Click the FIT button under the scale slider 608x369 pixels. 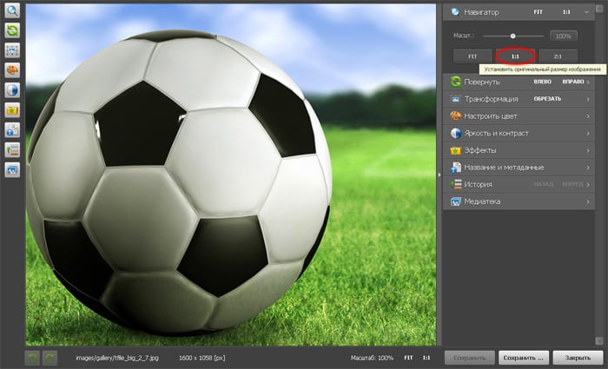(x=473, y=56)
